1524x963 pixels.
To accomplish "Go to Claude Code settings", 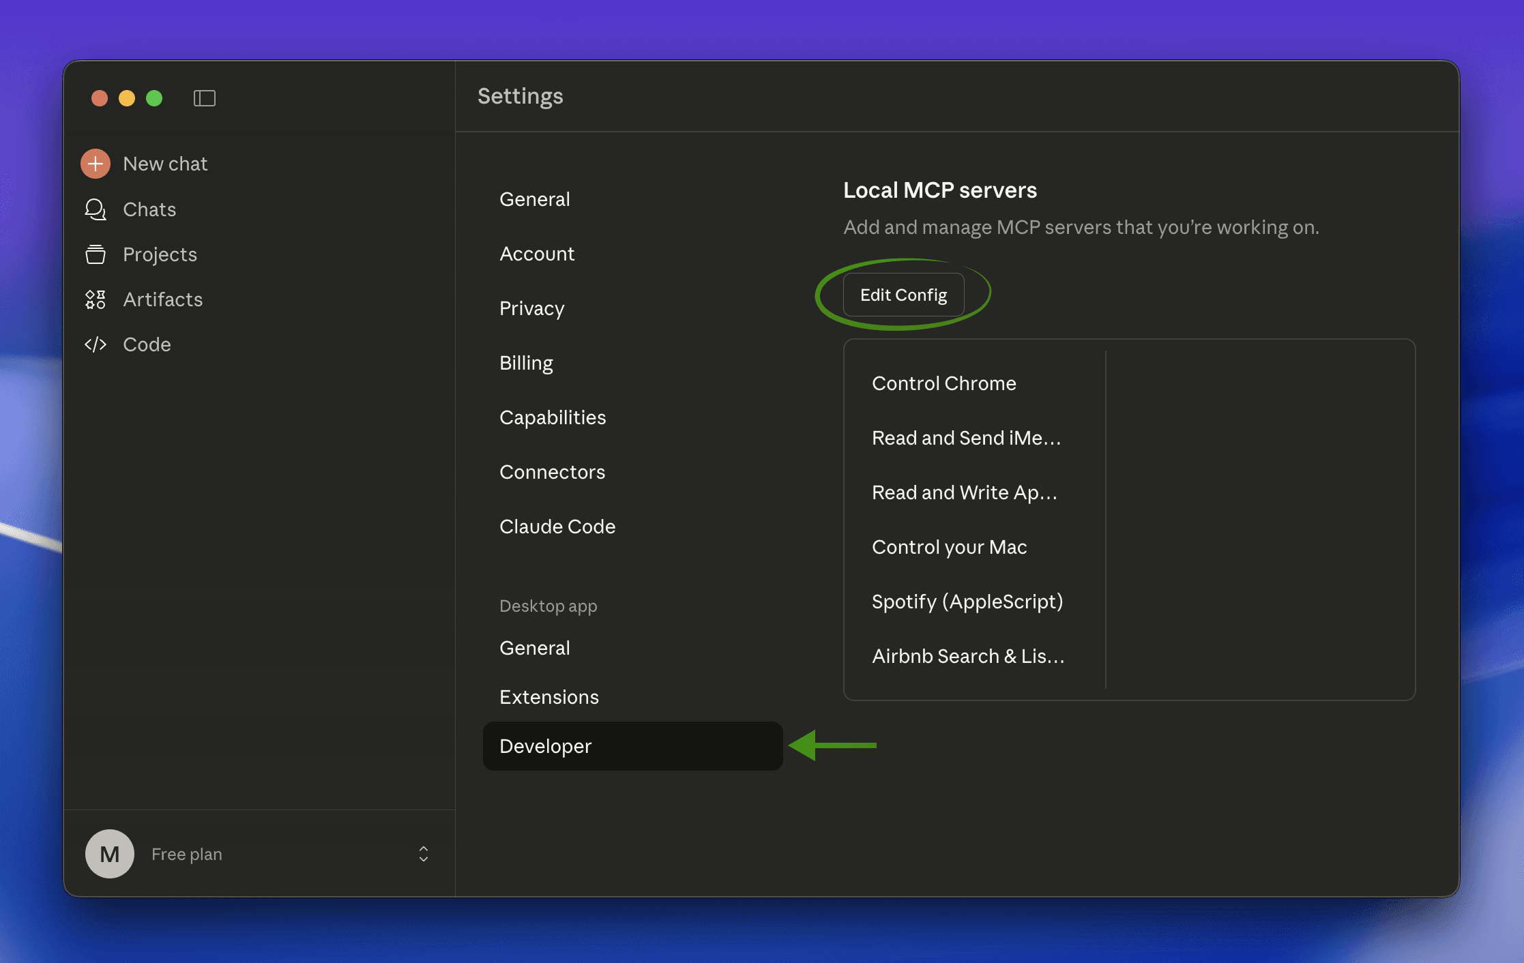I will [x=557, y=527].
